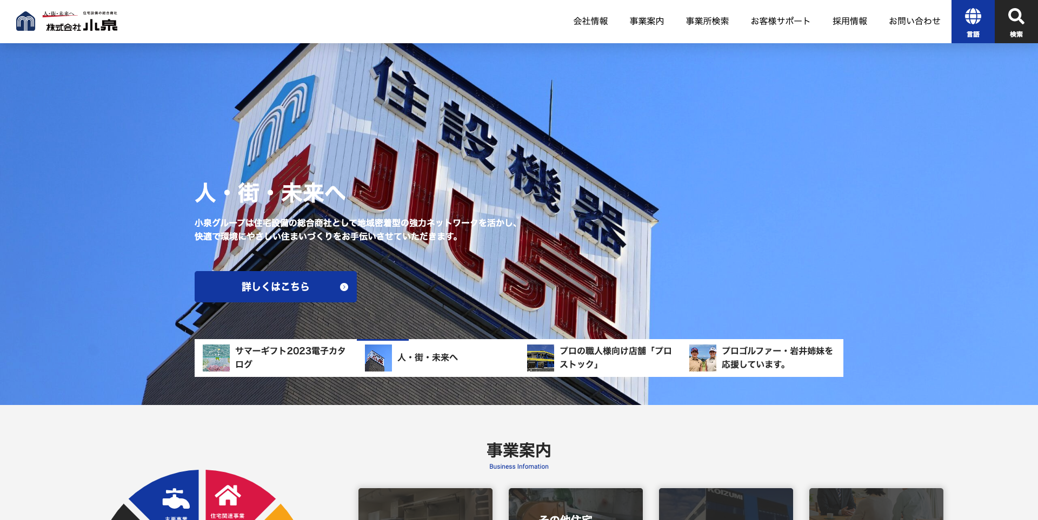Viewport: 1038px width, 520px height.
Task: Open 事業案内 menu
Action: (647, 21)
